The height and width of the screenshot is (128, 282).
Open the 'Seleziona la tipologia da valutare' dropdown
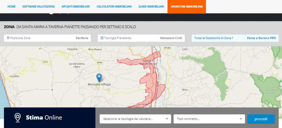pyautogui.click(x=135, y=119)
